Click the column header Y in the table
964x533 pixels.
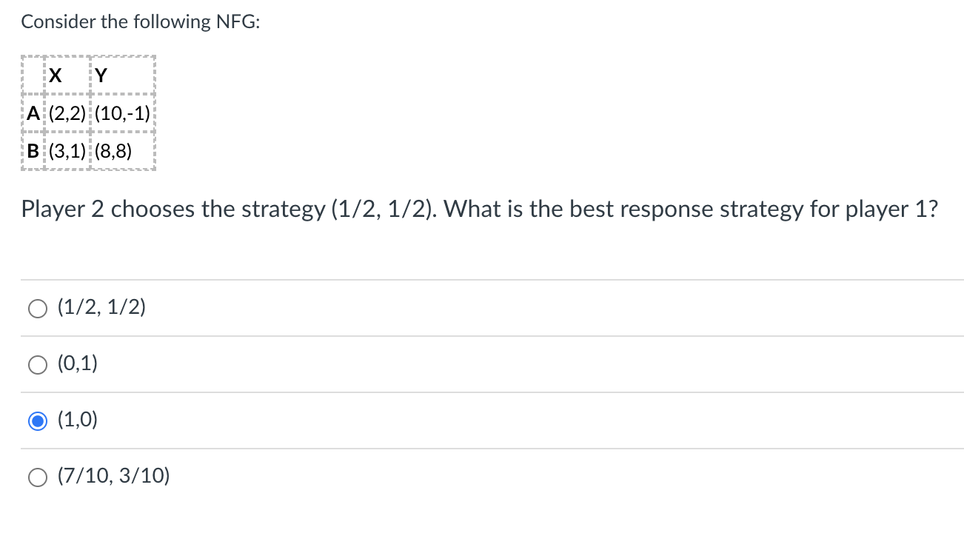[x=102, y=75]
